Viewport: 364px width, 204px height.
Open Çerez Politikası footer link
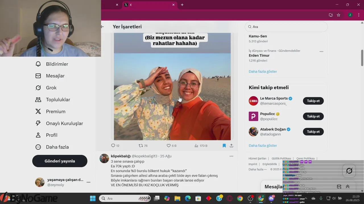click(305, 158)
